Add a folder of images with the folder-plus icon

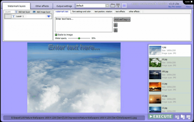click(x=183, y=117)
